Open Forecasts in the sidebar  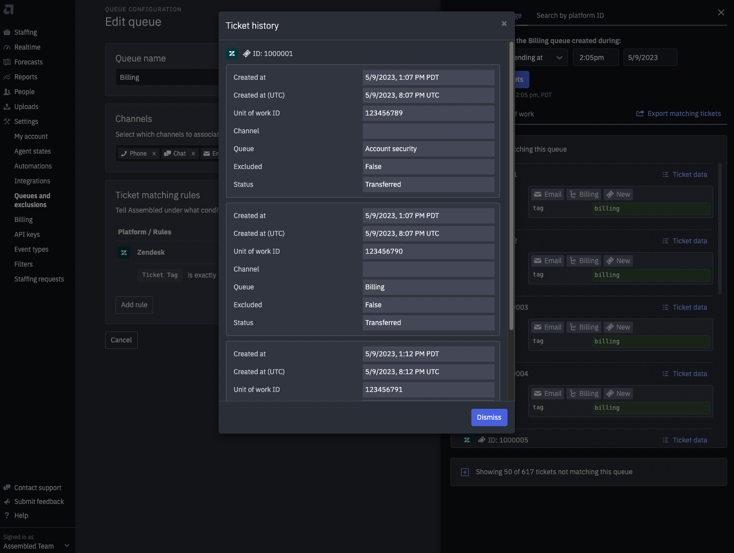click(x=28, y=62)
